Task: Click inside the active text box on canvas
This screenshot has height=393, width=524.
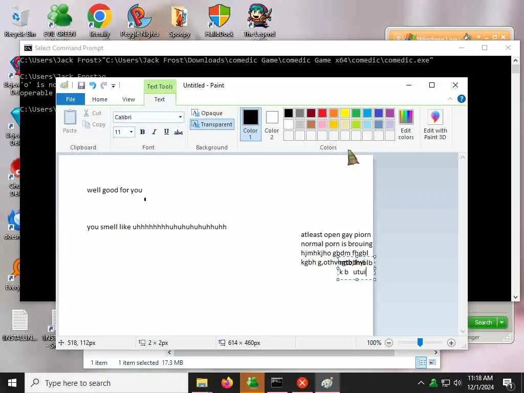Action: (356, 268)
